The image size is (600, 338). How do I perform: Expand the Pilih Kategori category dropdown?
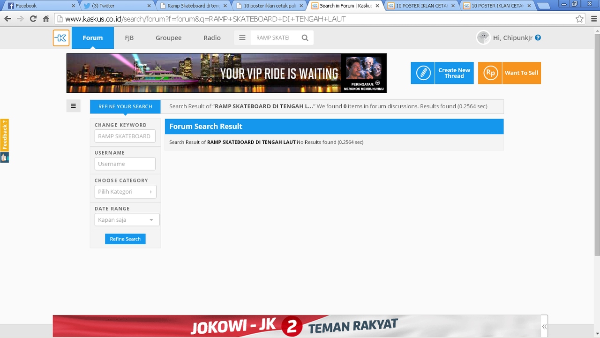(x=125, y=192)
